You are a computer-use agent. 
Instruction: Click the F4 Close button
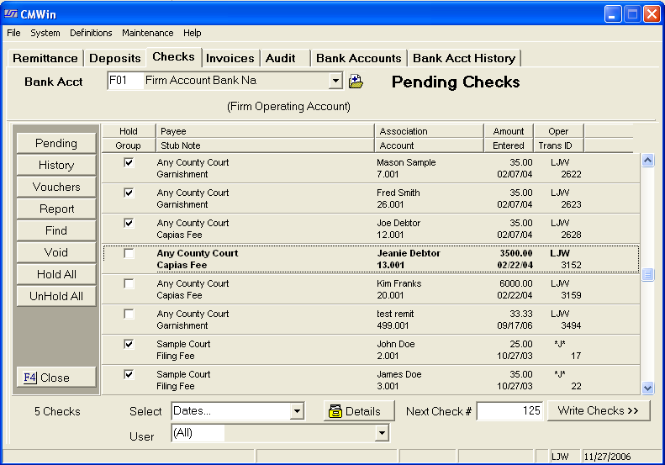click(56, 378)
